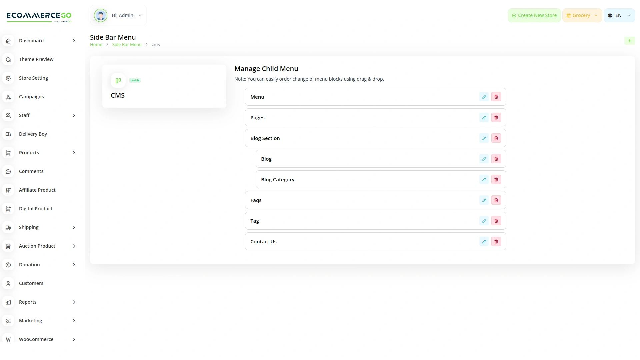Edit the Menu child item
The width and height of the screenshot is (640, 360).
[x=484, y=97]
